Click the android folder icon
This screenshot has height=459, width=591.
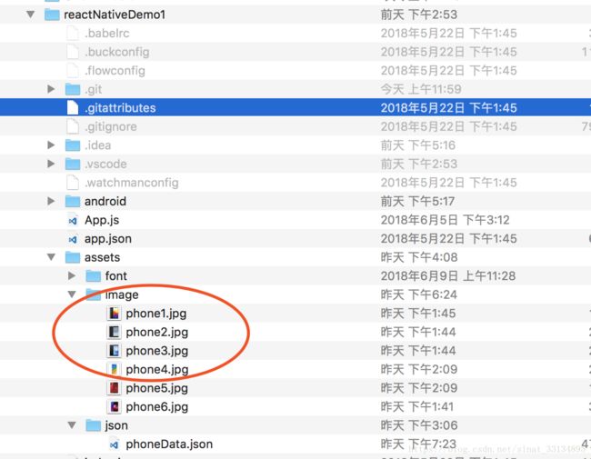73,201
